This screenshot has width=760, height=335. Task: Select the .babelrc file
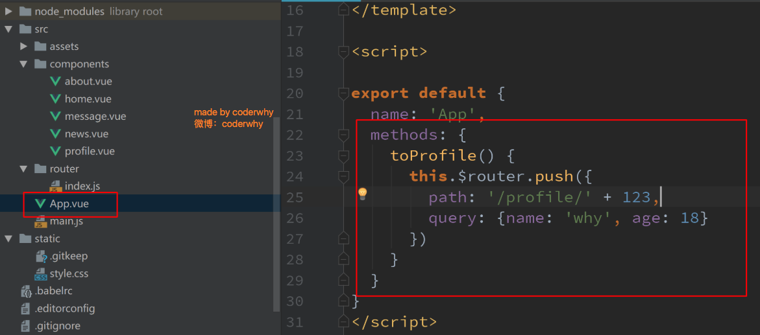pos(54,292)
